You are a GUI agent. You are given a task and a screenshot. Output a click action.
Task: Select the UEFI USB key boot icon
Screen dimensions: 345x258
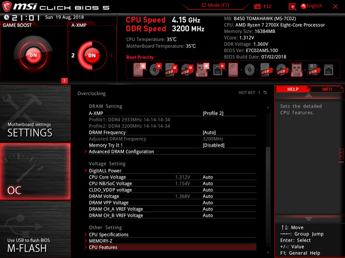202,70
